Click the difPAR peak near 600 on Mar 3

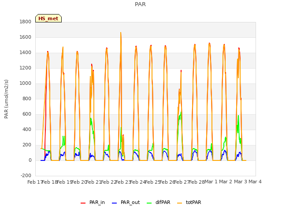[238, 116]
